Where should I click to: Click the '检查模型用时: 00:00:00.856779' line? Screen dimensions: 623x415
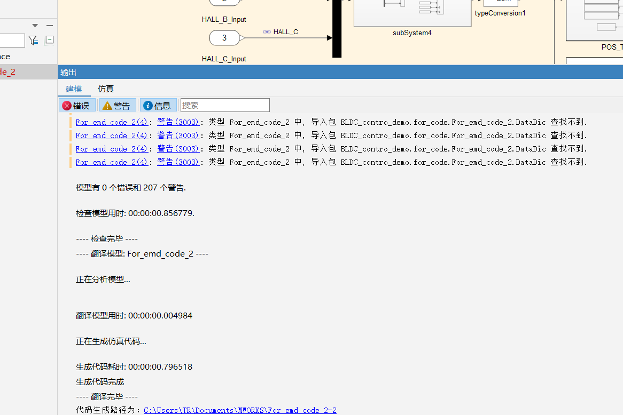tap(135, 213)
